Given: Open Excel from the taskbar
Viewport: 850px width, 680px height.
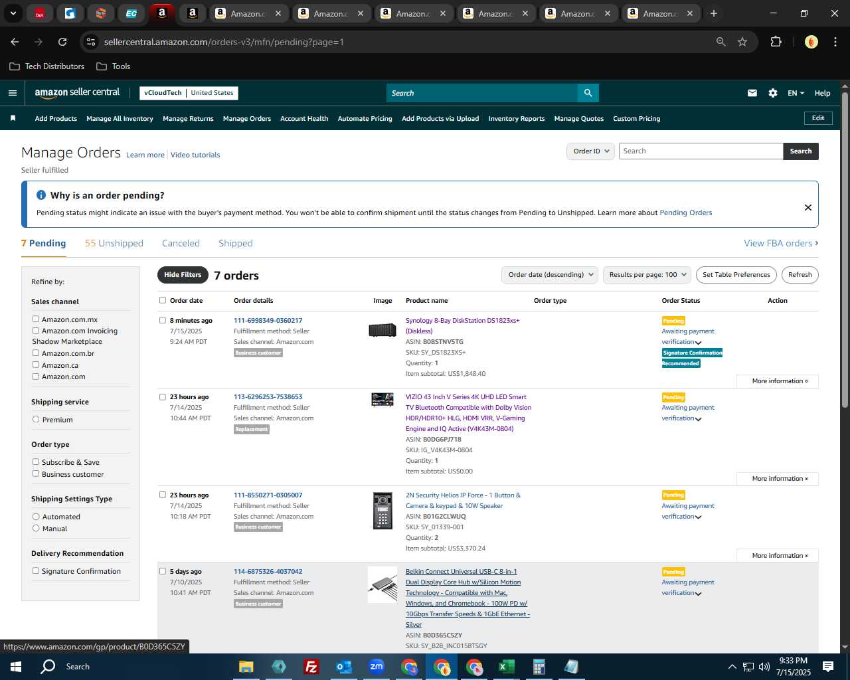Looking at the screenshot, I should (x=506, y=667).
